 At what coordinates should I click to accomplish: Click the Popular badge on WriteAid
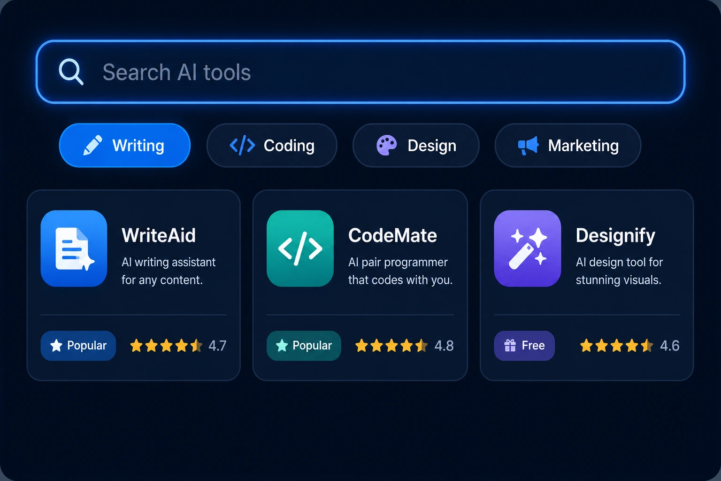pos(78,346)
